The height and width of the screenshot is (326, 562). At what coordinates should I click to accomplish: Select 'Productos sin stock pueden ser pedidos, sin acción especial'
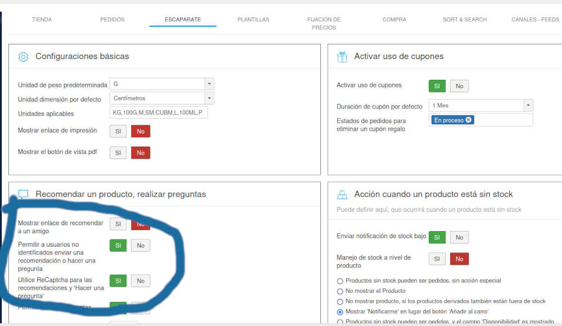(x=340, y=281)
